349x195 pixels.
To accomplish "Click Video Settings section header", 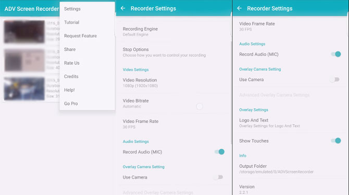I will point(135,70).
